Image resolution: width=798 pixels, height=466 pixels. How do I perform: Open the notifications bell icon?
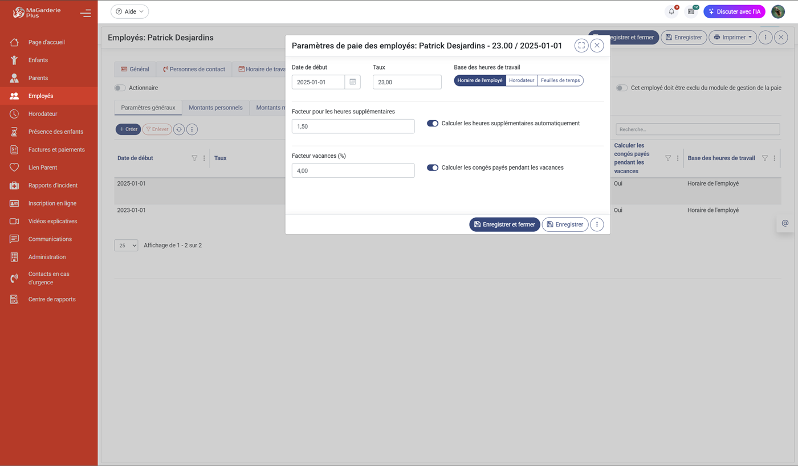point(671,11)
